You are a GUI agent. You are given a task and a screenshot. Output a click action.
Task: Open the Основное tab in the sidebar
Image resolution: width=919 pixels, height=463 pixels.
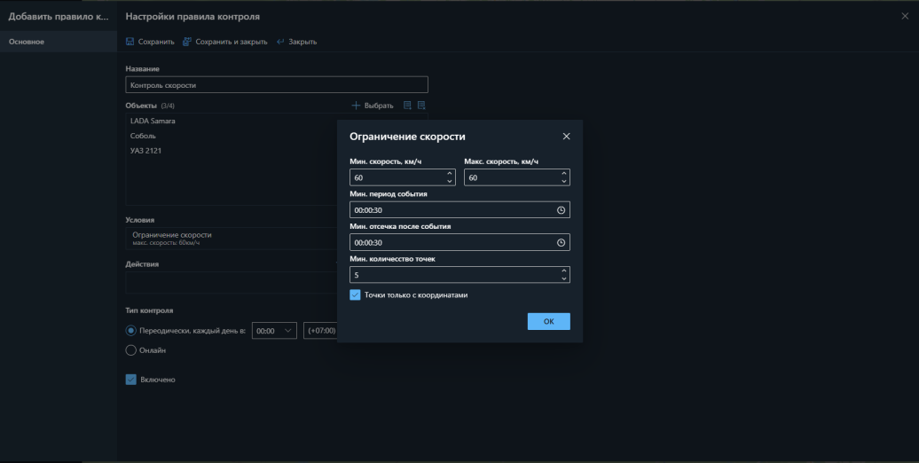pos(27,42)
